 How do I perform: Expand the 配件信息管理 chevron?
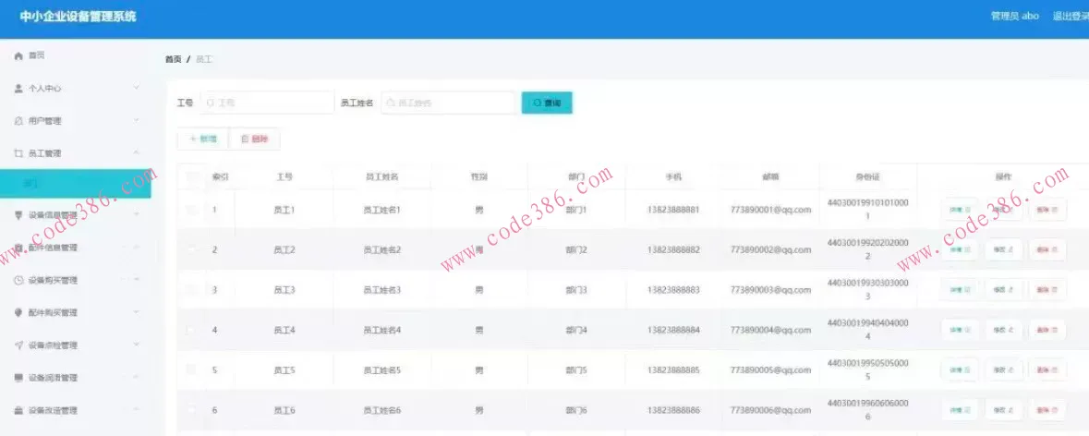pyautogui.click(x=137, y=248)
